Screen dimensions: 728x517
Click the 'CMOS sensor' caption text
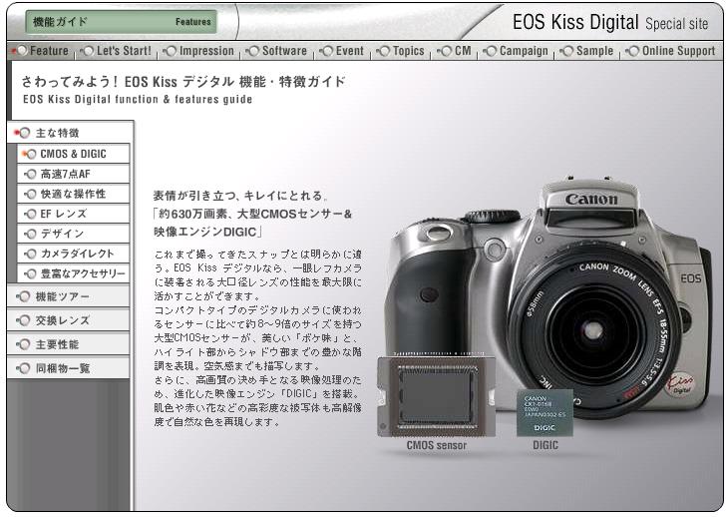(437, 445)
